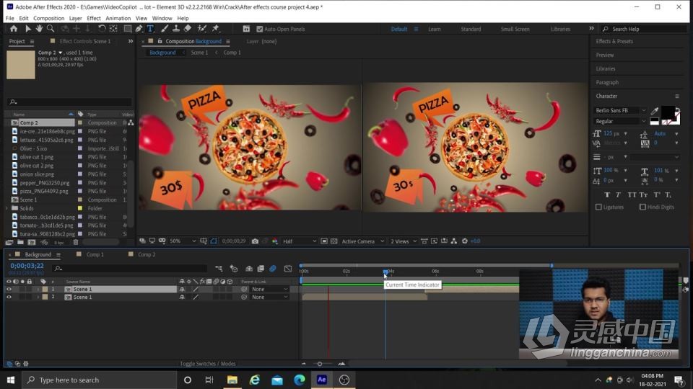Open the composition flowchart icon
The height and width of the screenshot is (389, 693).
(454, 241)
